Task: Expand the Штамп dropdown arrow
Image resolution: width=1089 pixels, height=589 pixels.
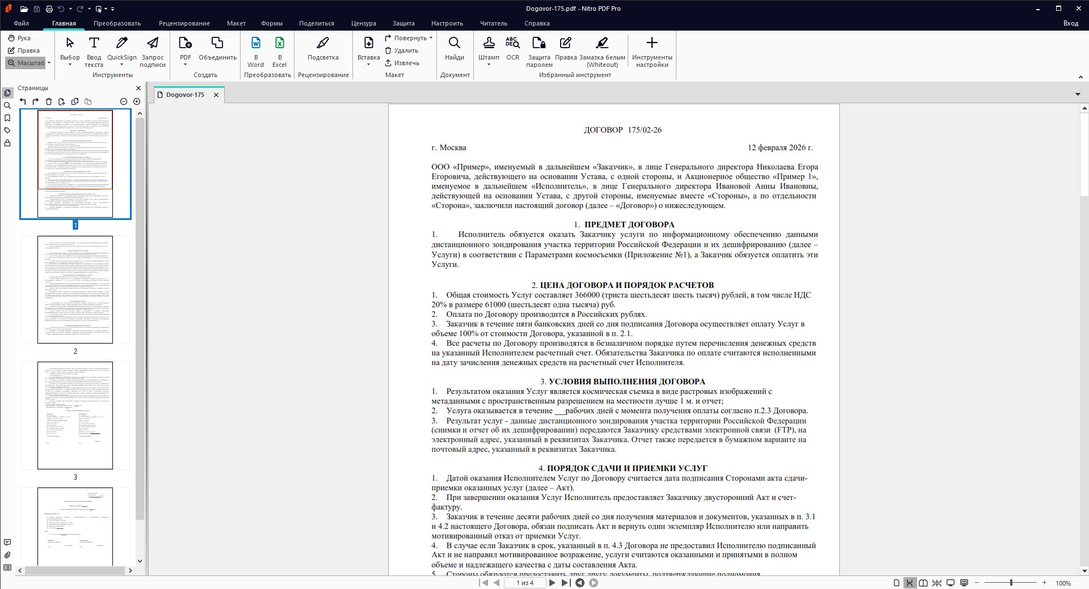Action: [x=489, y=65]
